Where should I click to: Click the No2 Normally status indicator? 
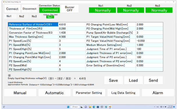click(131, 10)
